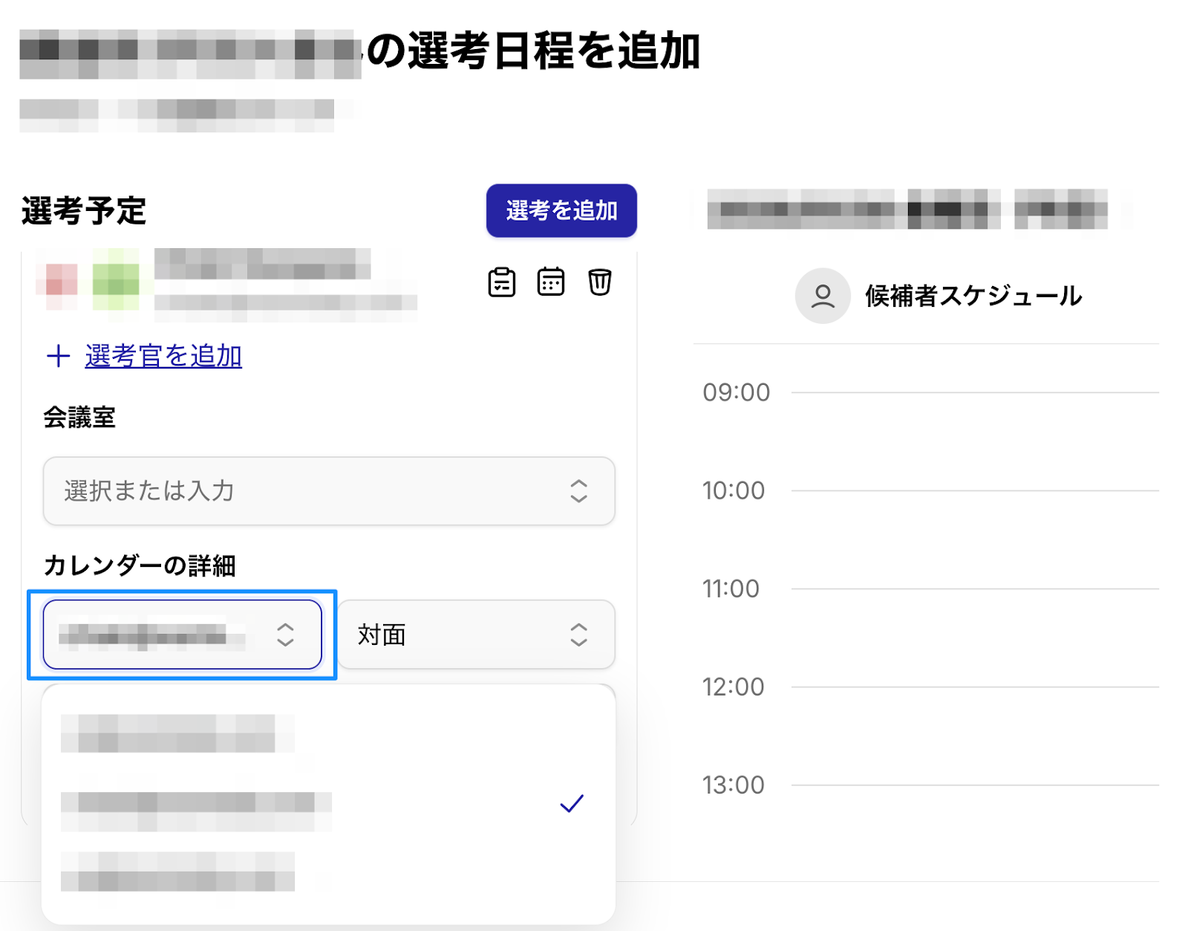This screenshot has height=931, width=1188.
Task: Click the 選考官を追加 link
Action: (x=163, y=356)
